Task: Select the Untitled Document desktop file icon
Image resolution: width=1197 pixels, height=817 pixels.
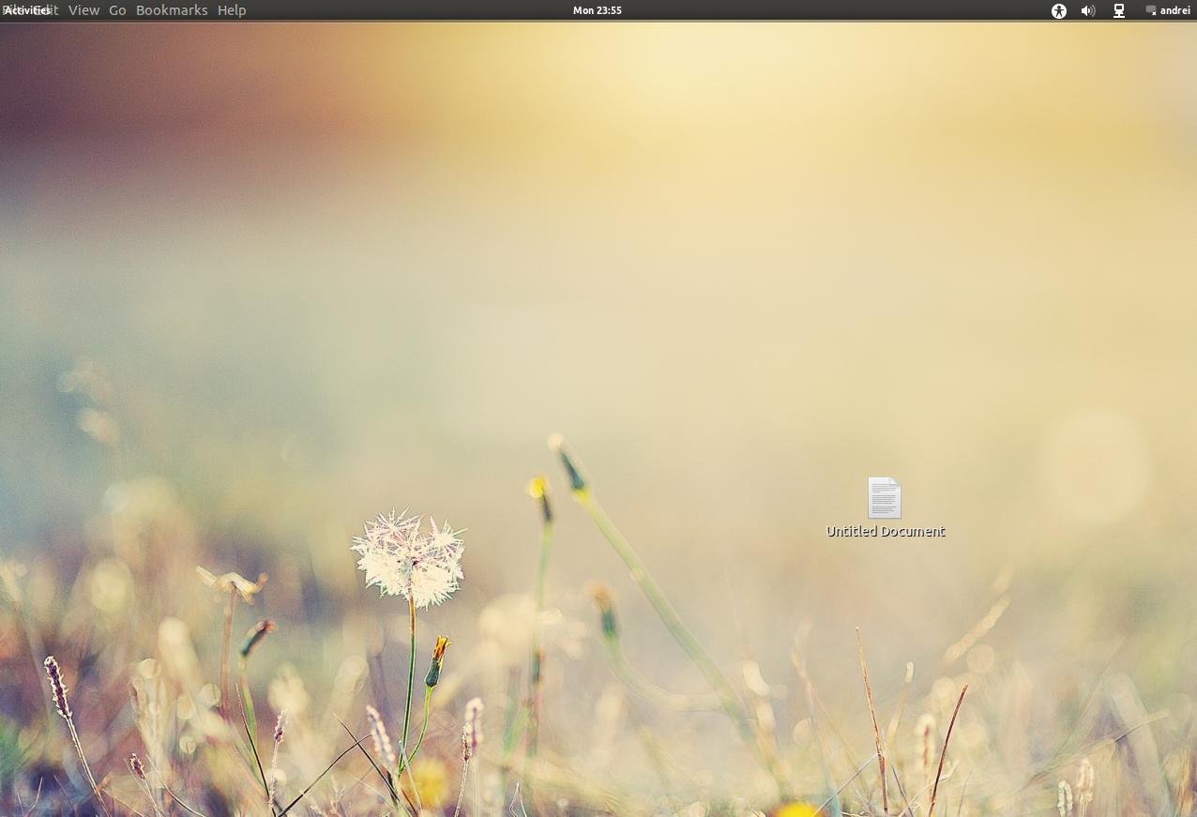Action: (x=885, y=497)
